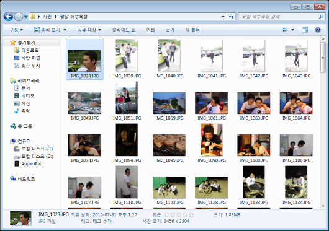Click the 미리 보기 preview button
The height and width of the screenshot is (231, 329).
pyautogui.click(x=47, y=30)
